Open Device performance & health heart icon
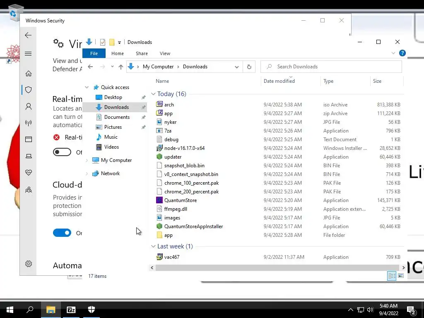424x318 pixels. [29, 173]
